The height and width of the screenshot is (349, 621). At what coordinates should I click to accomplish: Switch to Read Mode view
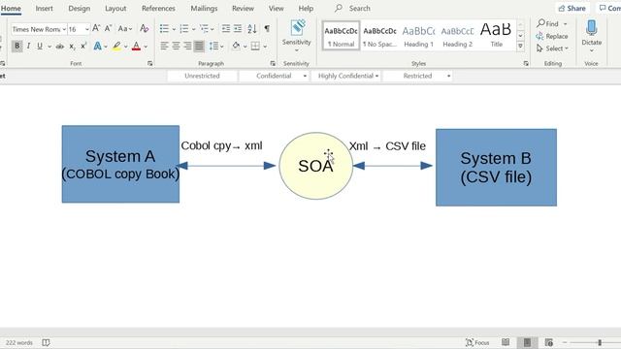click(506, 342)
